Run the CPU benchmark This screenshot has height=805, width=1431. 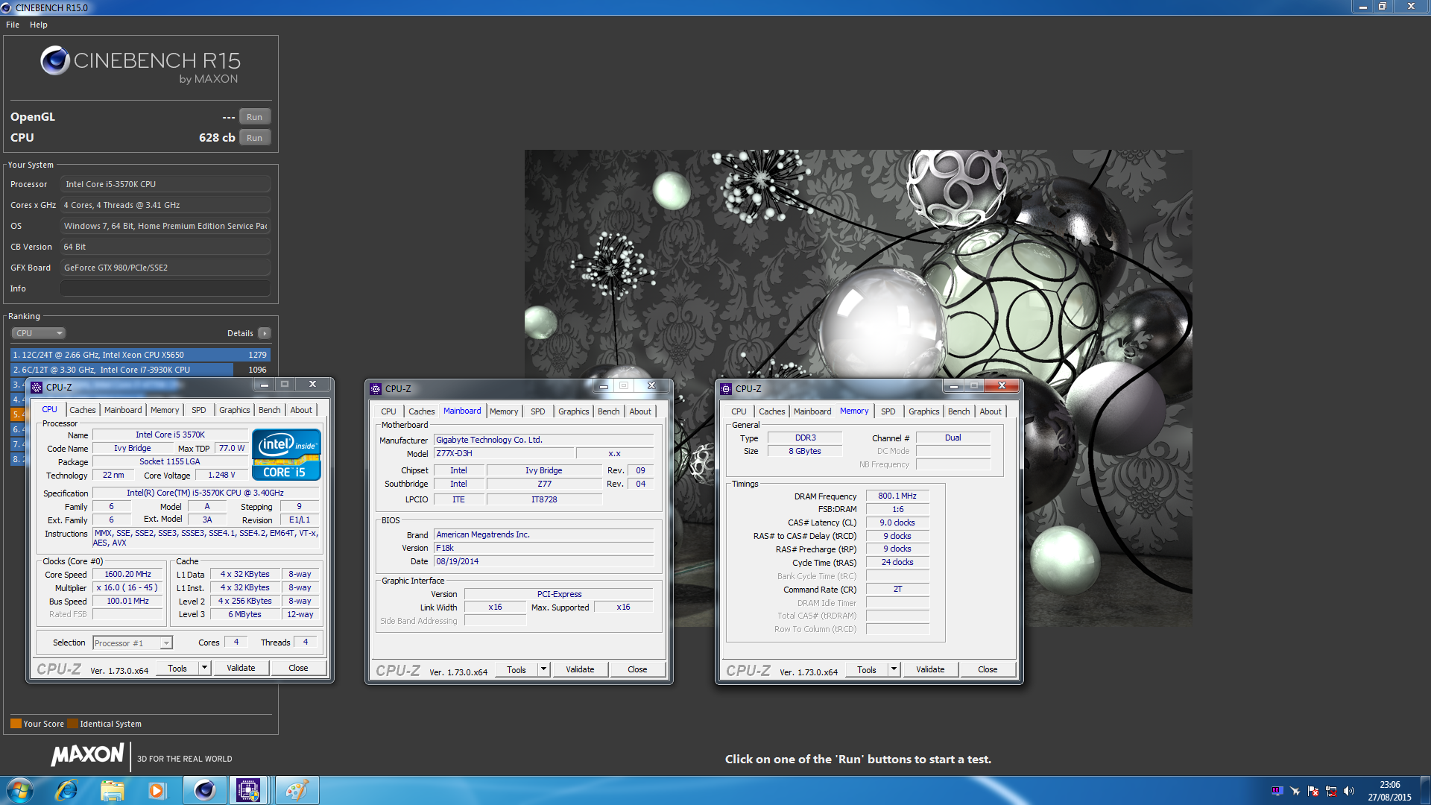(x=254, y=138)
